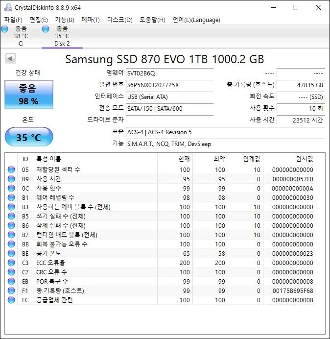Click the status orb for attribute B1
Image resolution: width=330 pixels, height=339 pixels.
(11, 197)
